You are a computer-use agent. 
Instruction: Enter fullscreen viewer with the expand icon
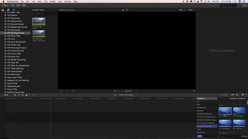pyautogui.click(x=194, y=91)
